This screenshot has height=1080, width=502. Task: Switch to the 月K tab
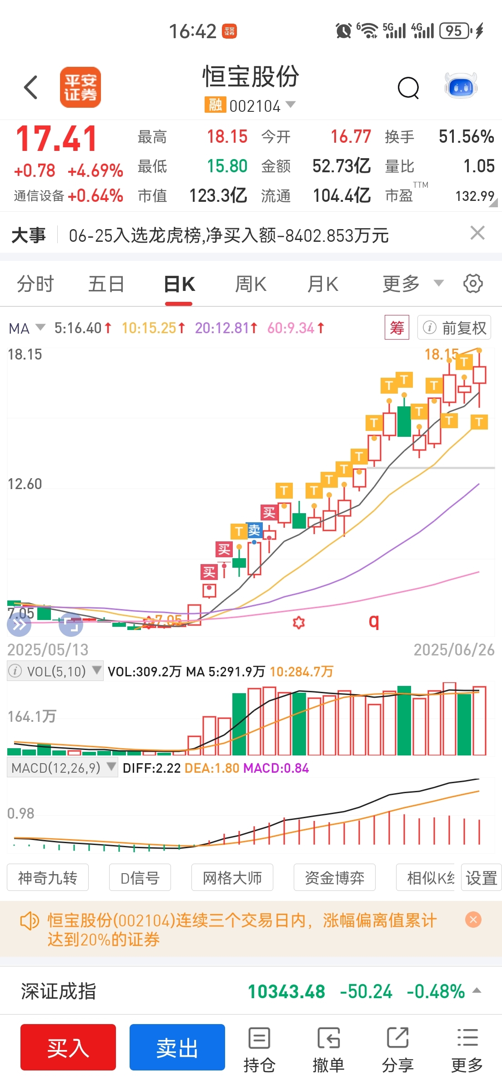tap(323, 284)
